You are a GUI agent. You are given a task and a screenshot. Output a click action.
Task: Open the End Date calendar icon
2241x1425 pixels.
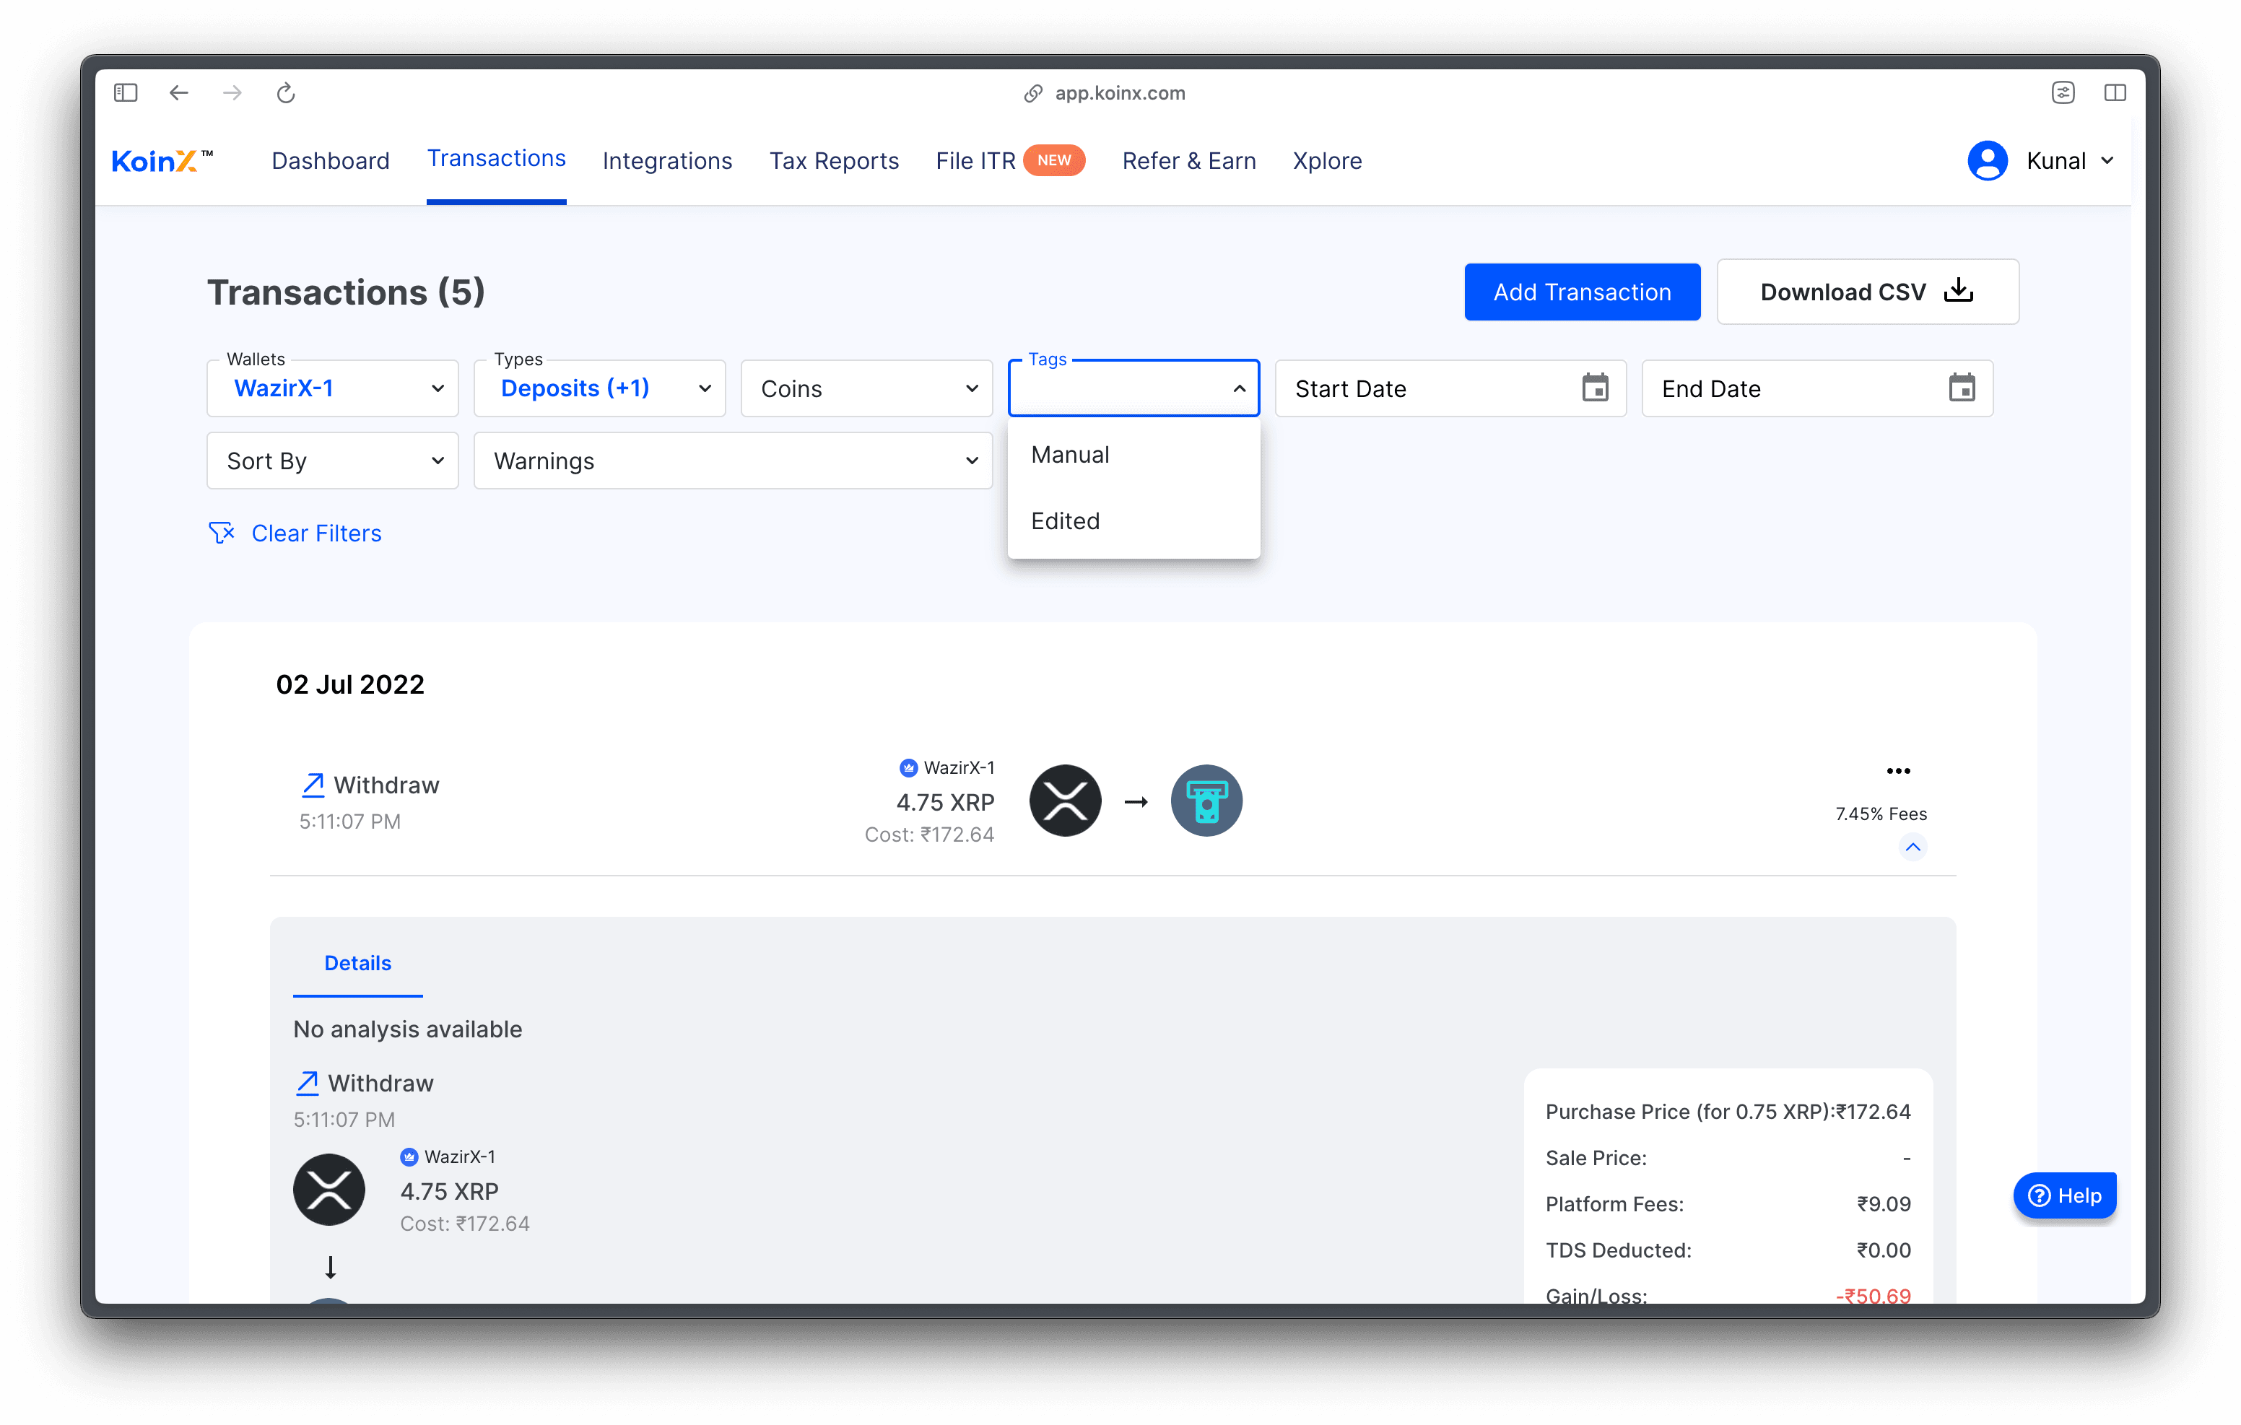coord(1962,387)
